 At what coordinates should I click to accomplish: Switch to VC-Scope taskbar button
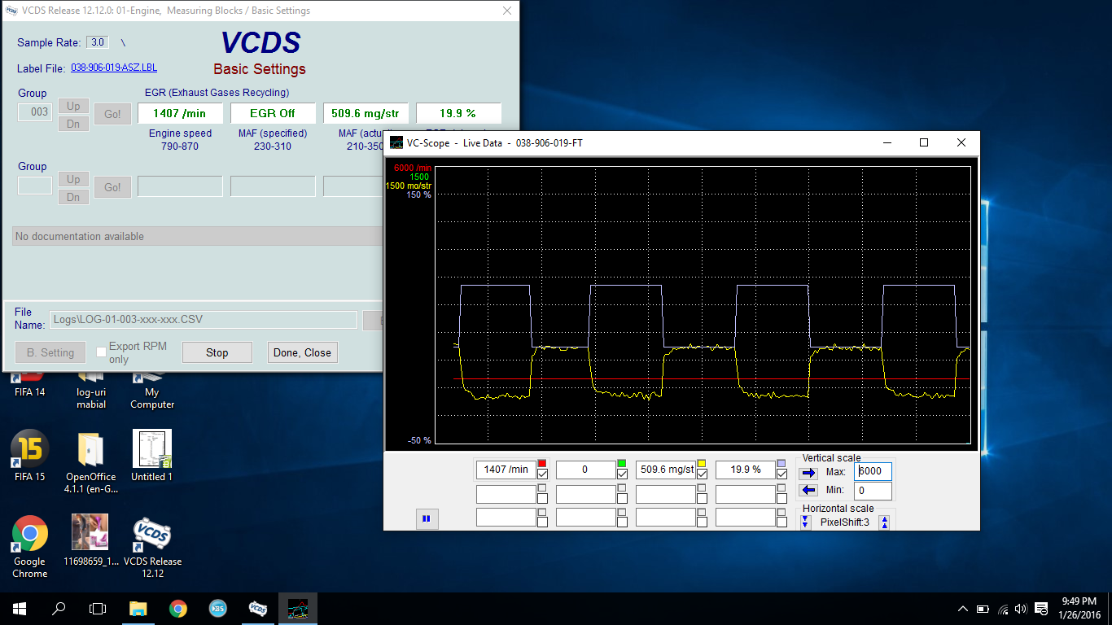298,609
